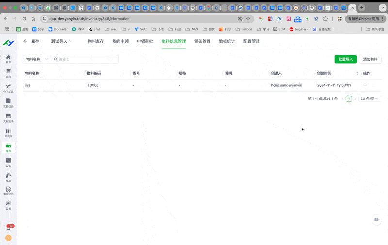Viewport: 388px width, 245px height.
Task: Open the Inoreader bookmark
Action: click(58, 29)
